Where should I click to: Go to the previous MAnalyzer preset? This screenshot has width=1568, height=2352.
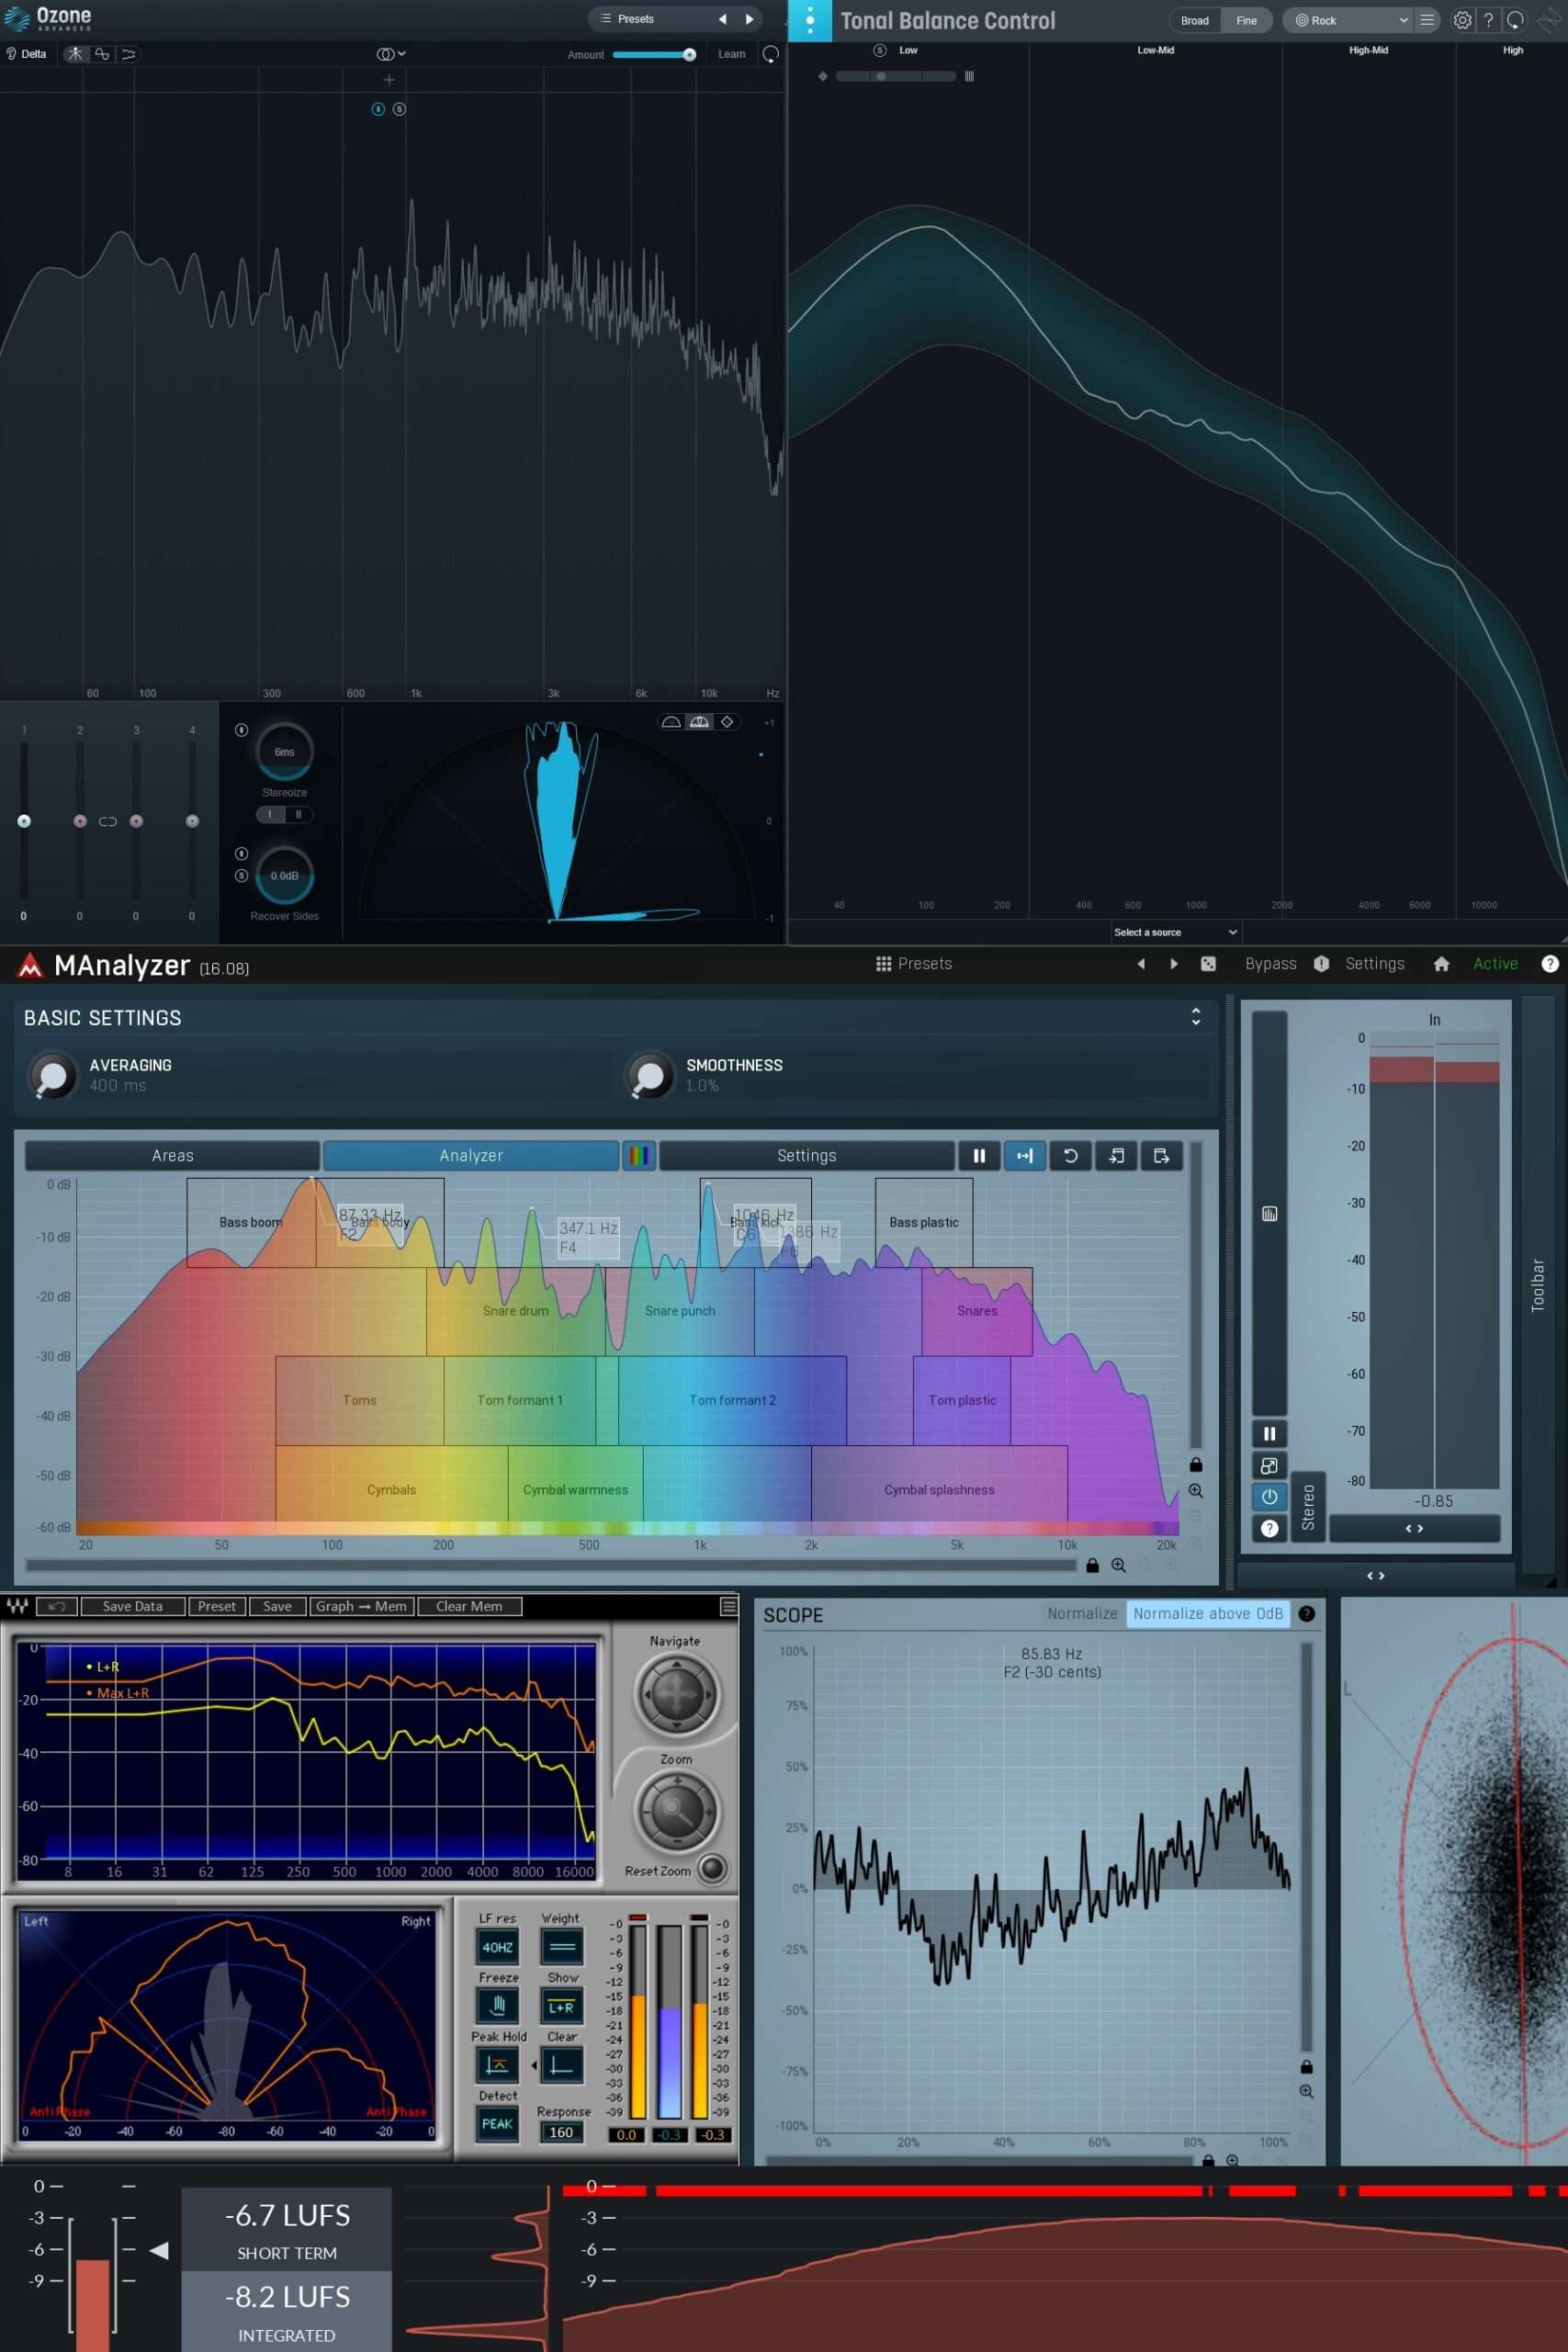point(1141,964)
